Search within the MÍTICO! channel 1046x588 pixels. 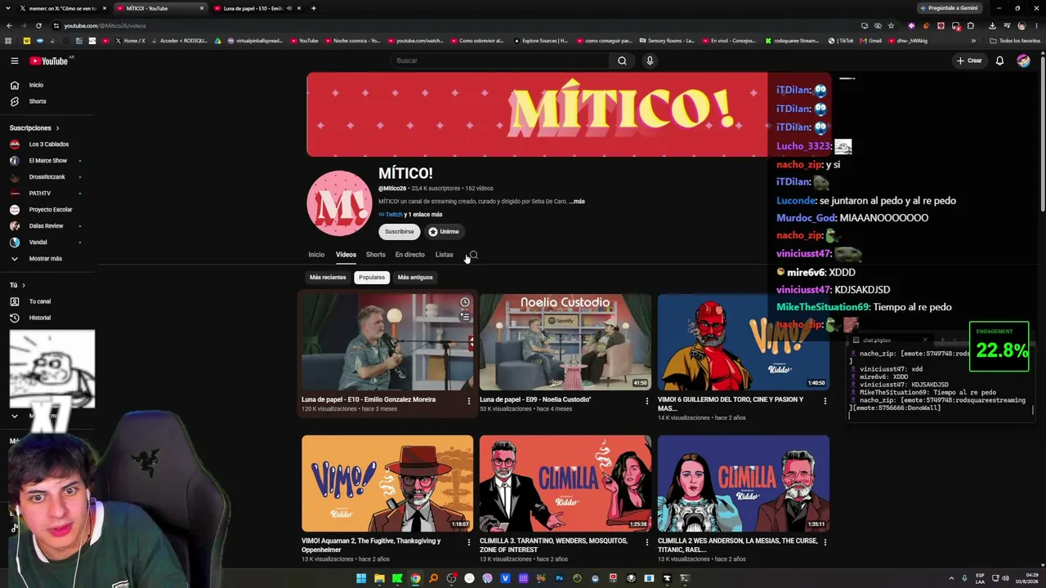(474, 255)
